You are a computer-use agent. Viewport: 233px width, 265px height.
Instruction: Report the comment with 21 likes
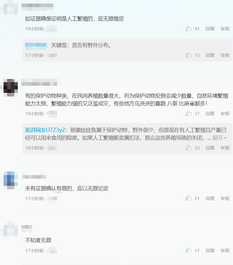225,198
